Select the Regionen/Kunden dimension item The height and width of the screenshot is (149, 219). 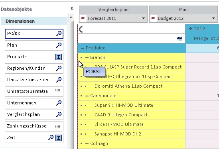[34, 69]
